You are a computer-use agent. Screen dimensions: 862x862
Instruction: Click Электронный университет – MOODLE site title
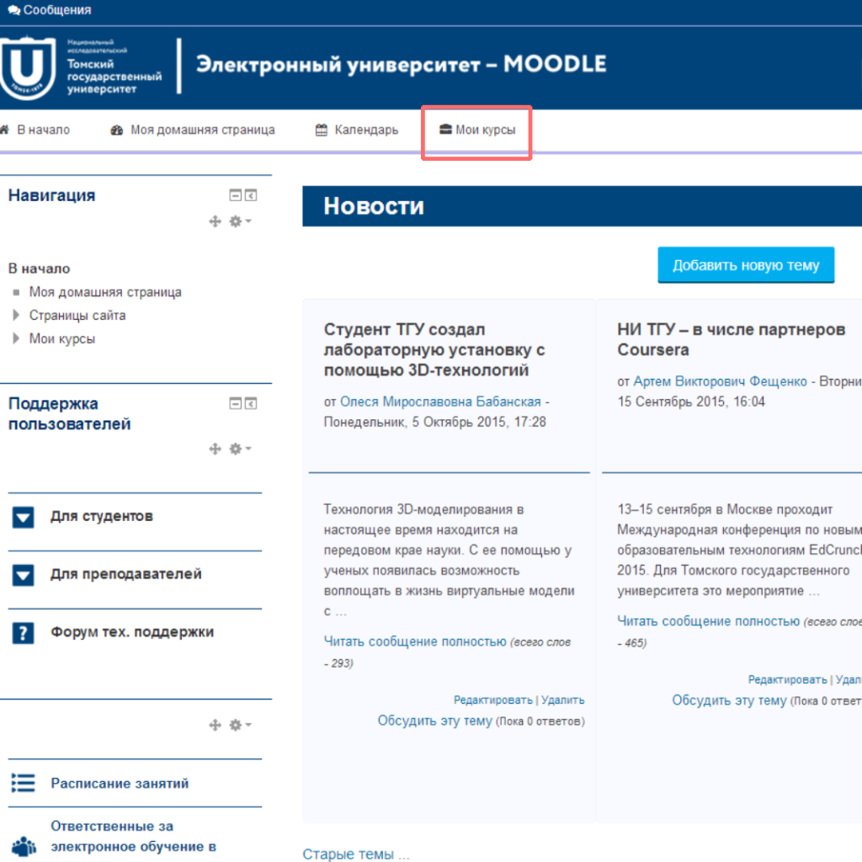point(402,64)
